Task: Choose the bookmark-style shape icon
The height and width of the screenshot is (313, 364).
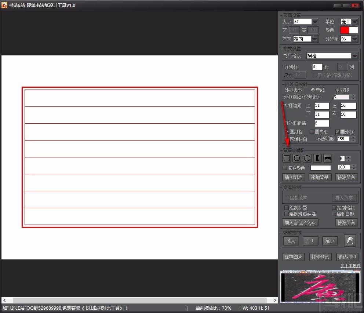Action: coord(317,159)
